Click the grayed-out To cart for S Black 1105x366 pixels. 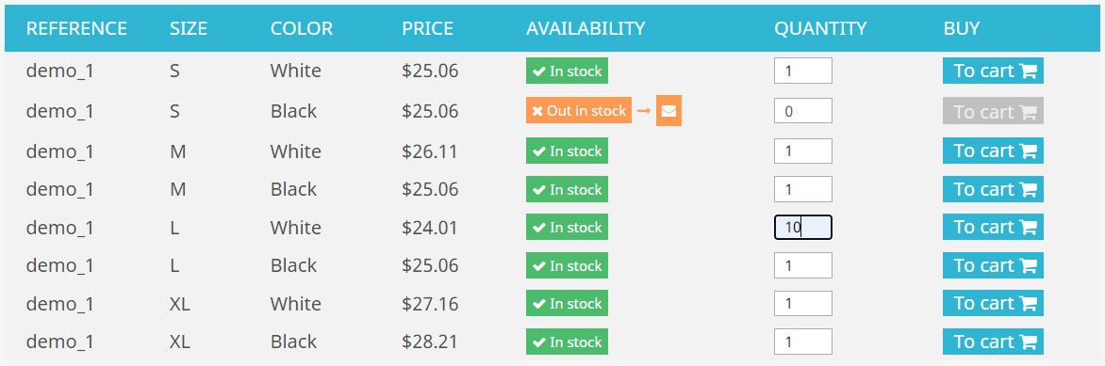993,111
